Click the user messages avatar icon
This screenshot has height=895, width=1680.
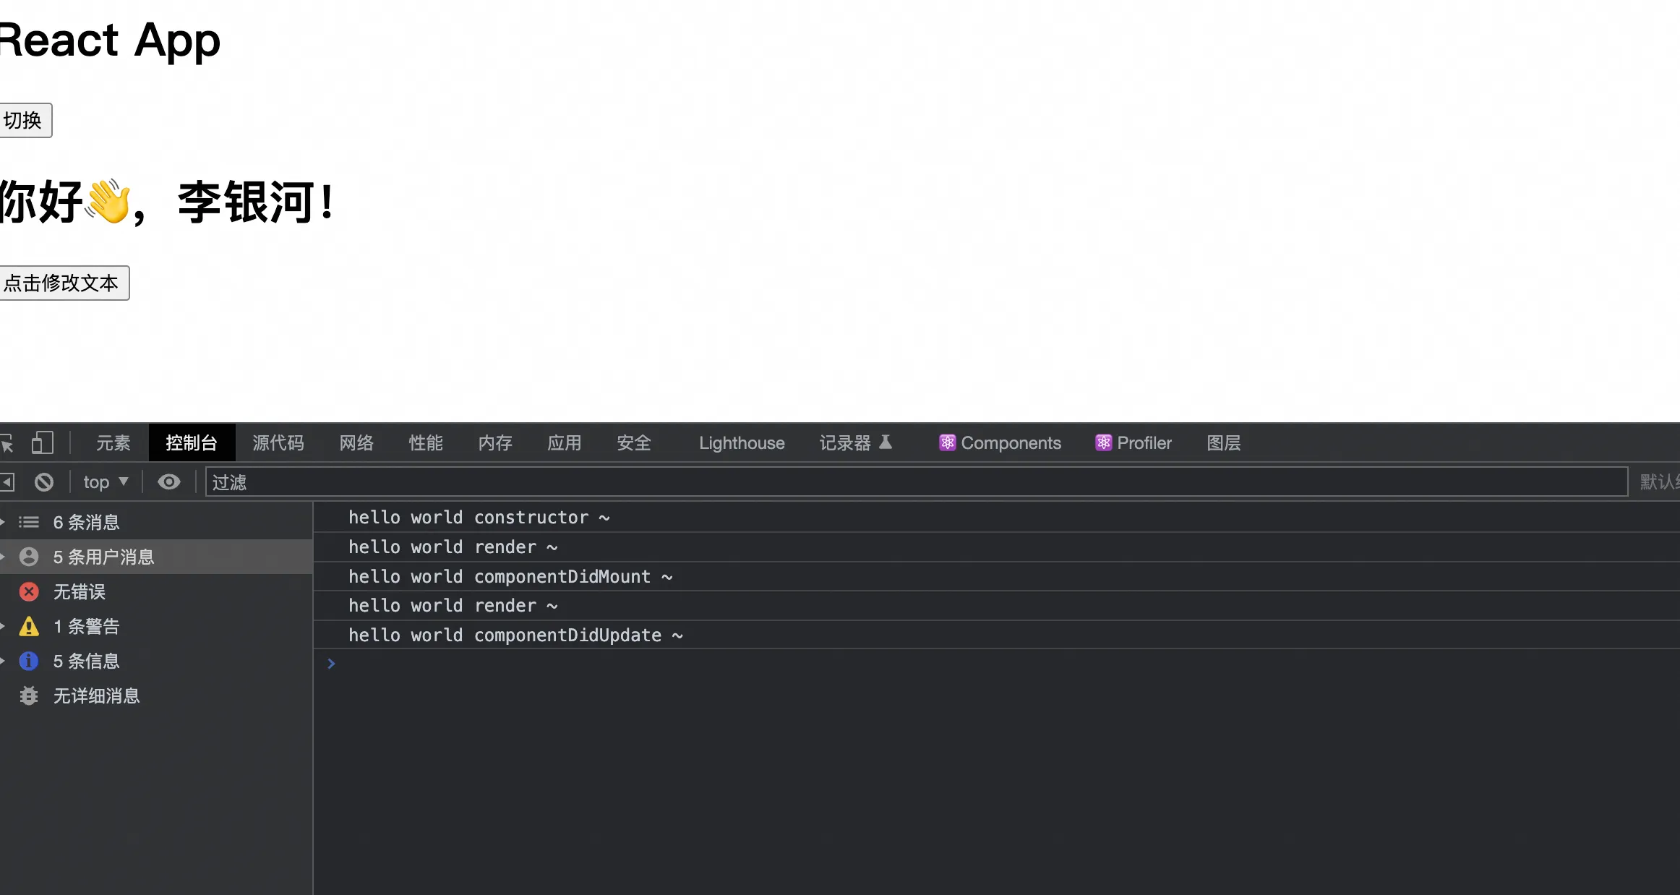pos(29,557)
